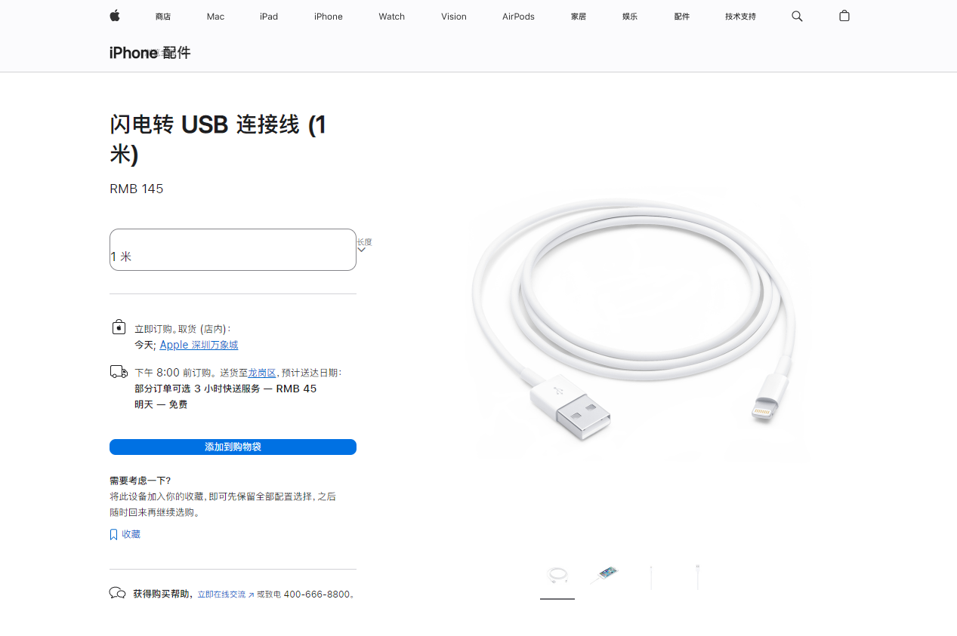The image size is (957, 636).
Task: Click the chat bubbles help icon
Action: coord(118,593)
